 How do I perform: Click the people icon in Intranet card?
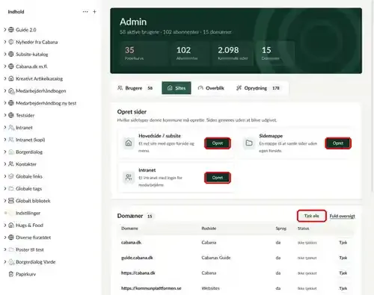(x=129, y=178)
